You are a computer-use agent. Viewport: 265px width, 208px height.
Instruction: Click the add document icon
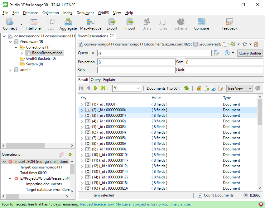click(206, 88)
